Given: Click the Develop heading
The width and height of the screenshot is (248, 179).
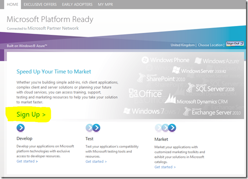Looking at the screenshot, I should (x=25, y=139).
